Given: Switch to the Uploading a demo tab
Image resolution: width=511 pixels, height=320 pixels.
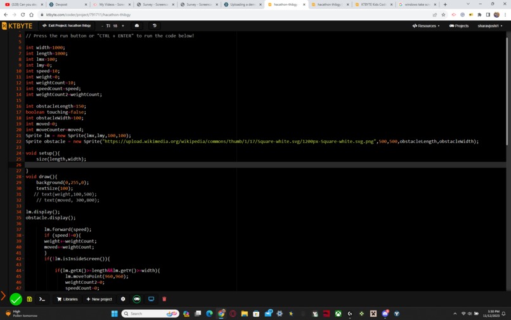Looking at the screenshot, I should (243, 4).
